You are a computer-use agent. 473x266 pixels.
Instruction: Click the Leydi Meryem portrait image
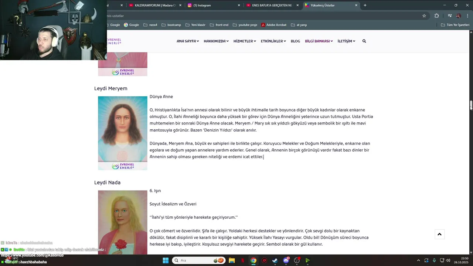tap(123, 133)
